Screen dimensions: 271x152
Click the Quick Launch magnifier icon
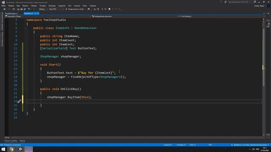point(255,2)
